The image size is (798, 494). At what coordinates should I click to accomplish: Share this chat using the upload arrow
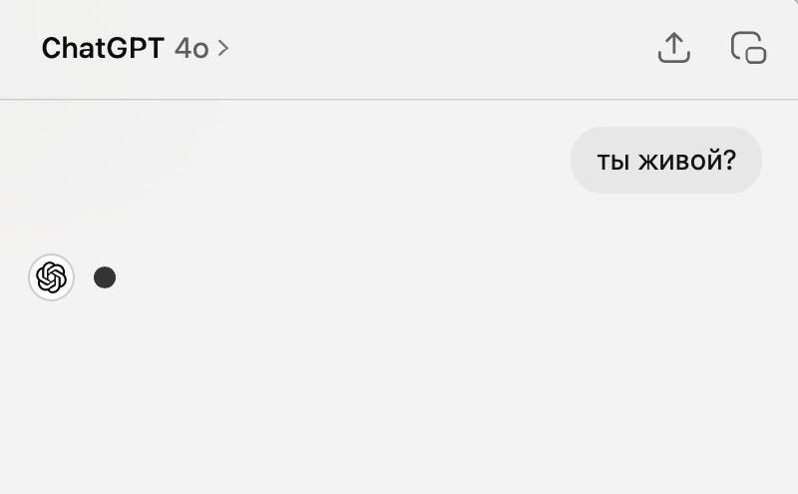click(674, 48)
